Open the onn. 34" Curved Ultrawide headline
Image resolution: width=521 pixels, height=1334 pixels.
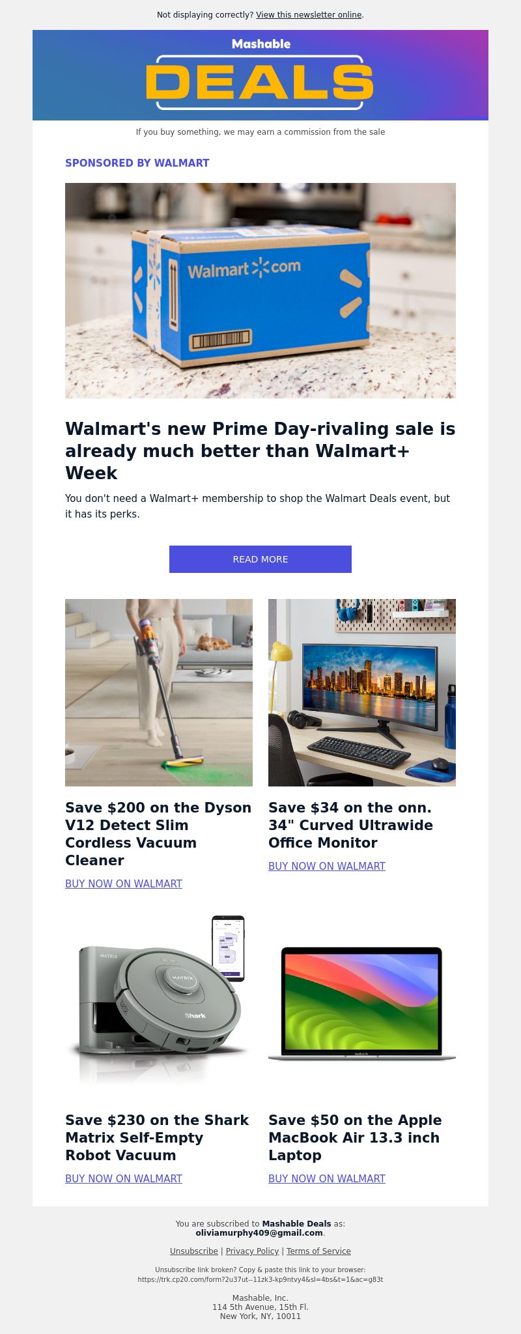point(350,825)
